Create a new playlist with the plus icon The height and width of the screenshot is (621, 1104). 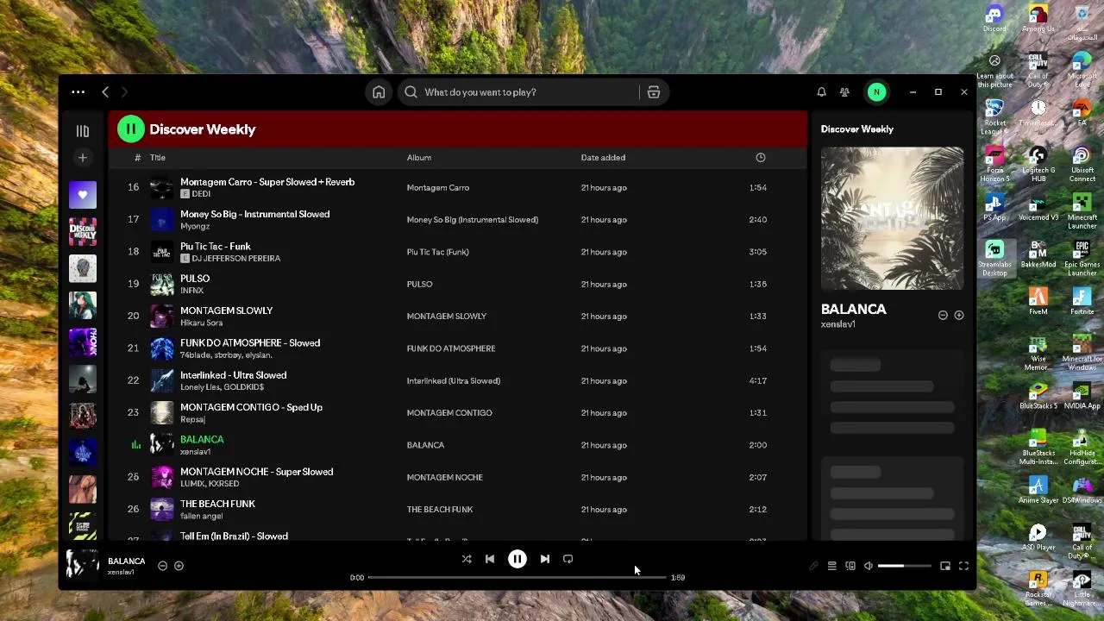83,158
